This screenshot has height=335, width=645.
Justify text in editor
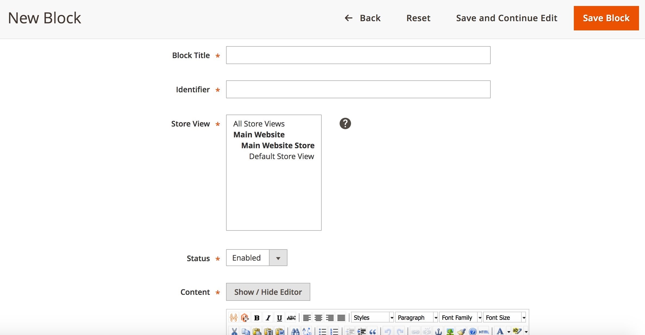[x=341, y=317]
